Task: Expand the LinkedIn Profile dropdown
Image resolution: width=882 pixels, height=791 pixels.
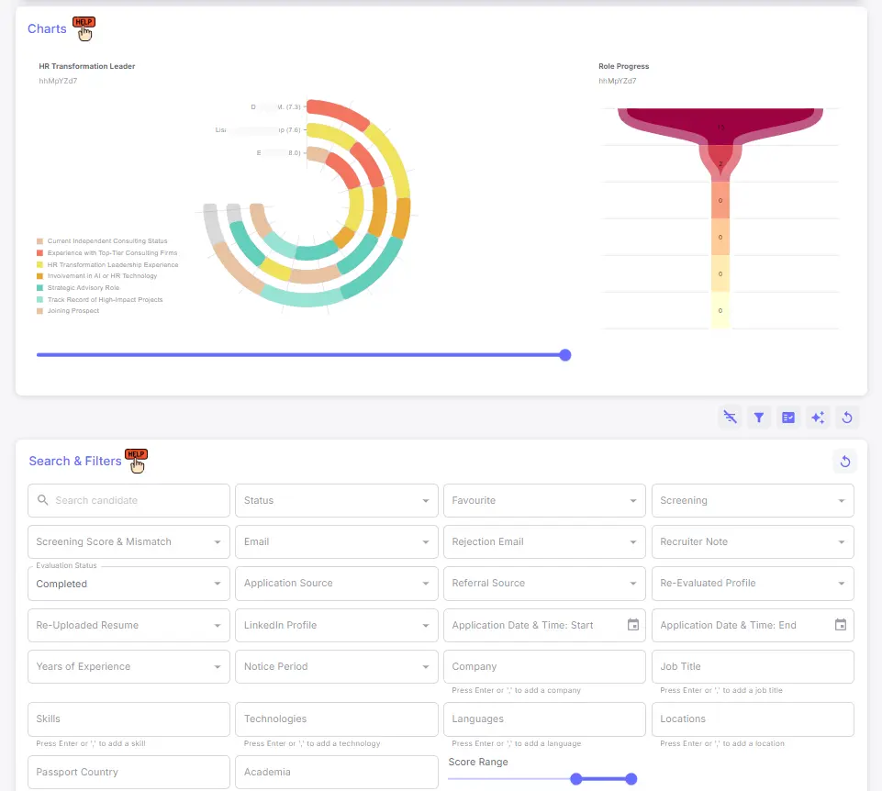Action: tap(337, 625)
